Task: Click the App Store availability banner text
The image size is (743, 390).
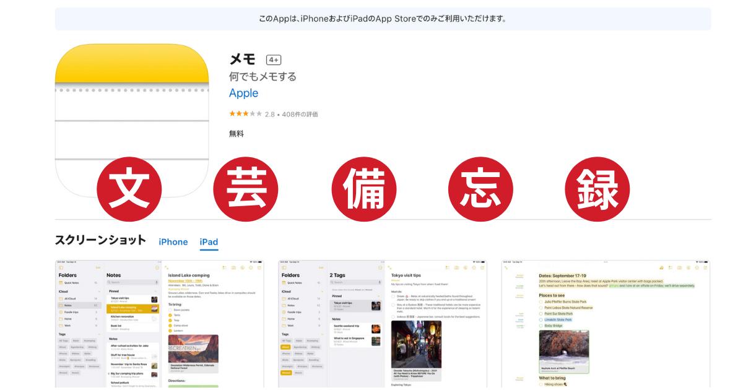Action: tap(383, 19)
